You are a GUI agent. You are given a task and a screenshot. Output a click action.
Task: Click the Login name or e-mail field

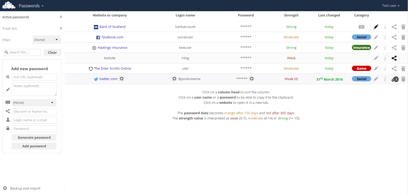click(x=34, y=120)
